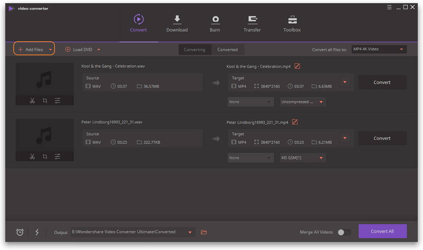Viewport: 423px width, 250px height.
Task: Crop the Peter Lindborg file
Action: pos(45,156)
